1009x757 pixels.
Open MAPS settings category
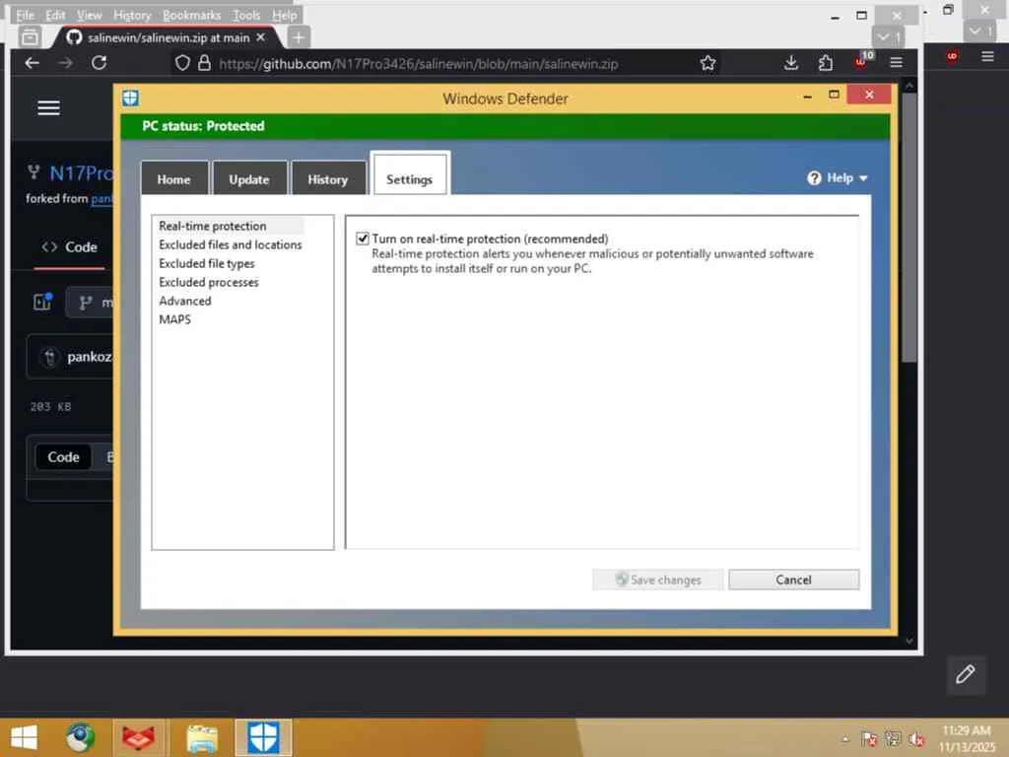(x=174, y=319)
